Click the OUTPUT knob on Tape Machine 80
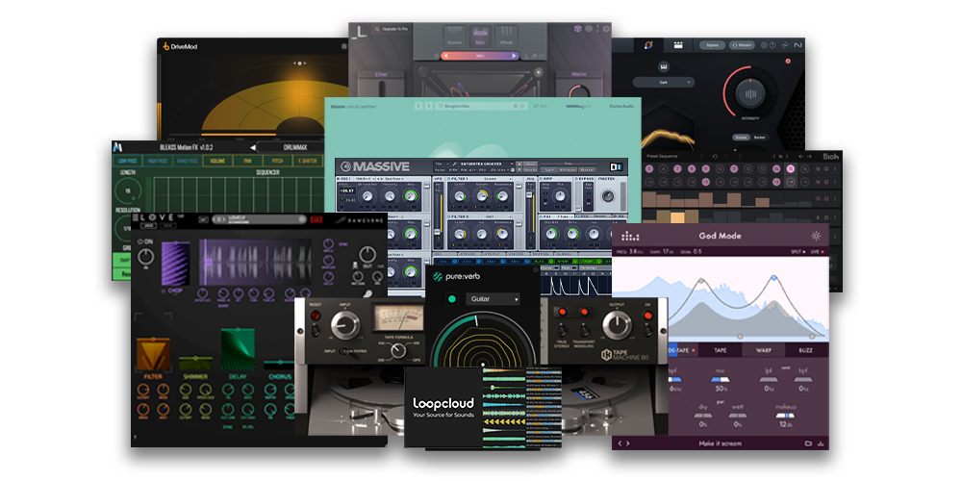This screenshot has width=962, height=481. [616, 324]
